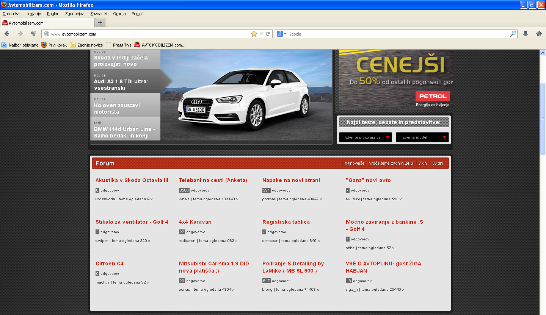Select Škoda v Indiji news slide

click(x=125, y=59)
